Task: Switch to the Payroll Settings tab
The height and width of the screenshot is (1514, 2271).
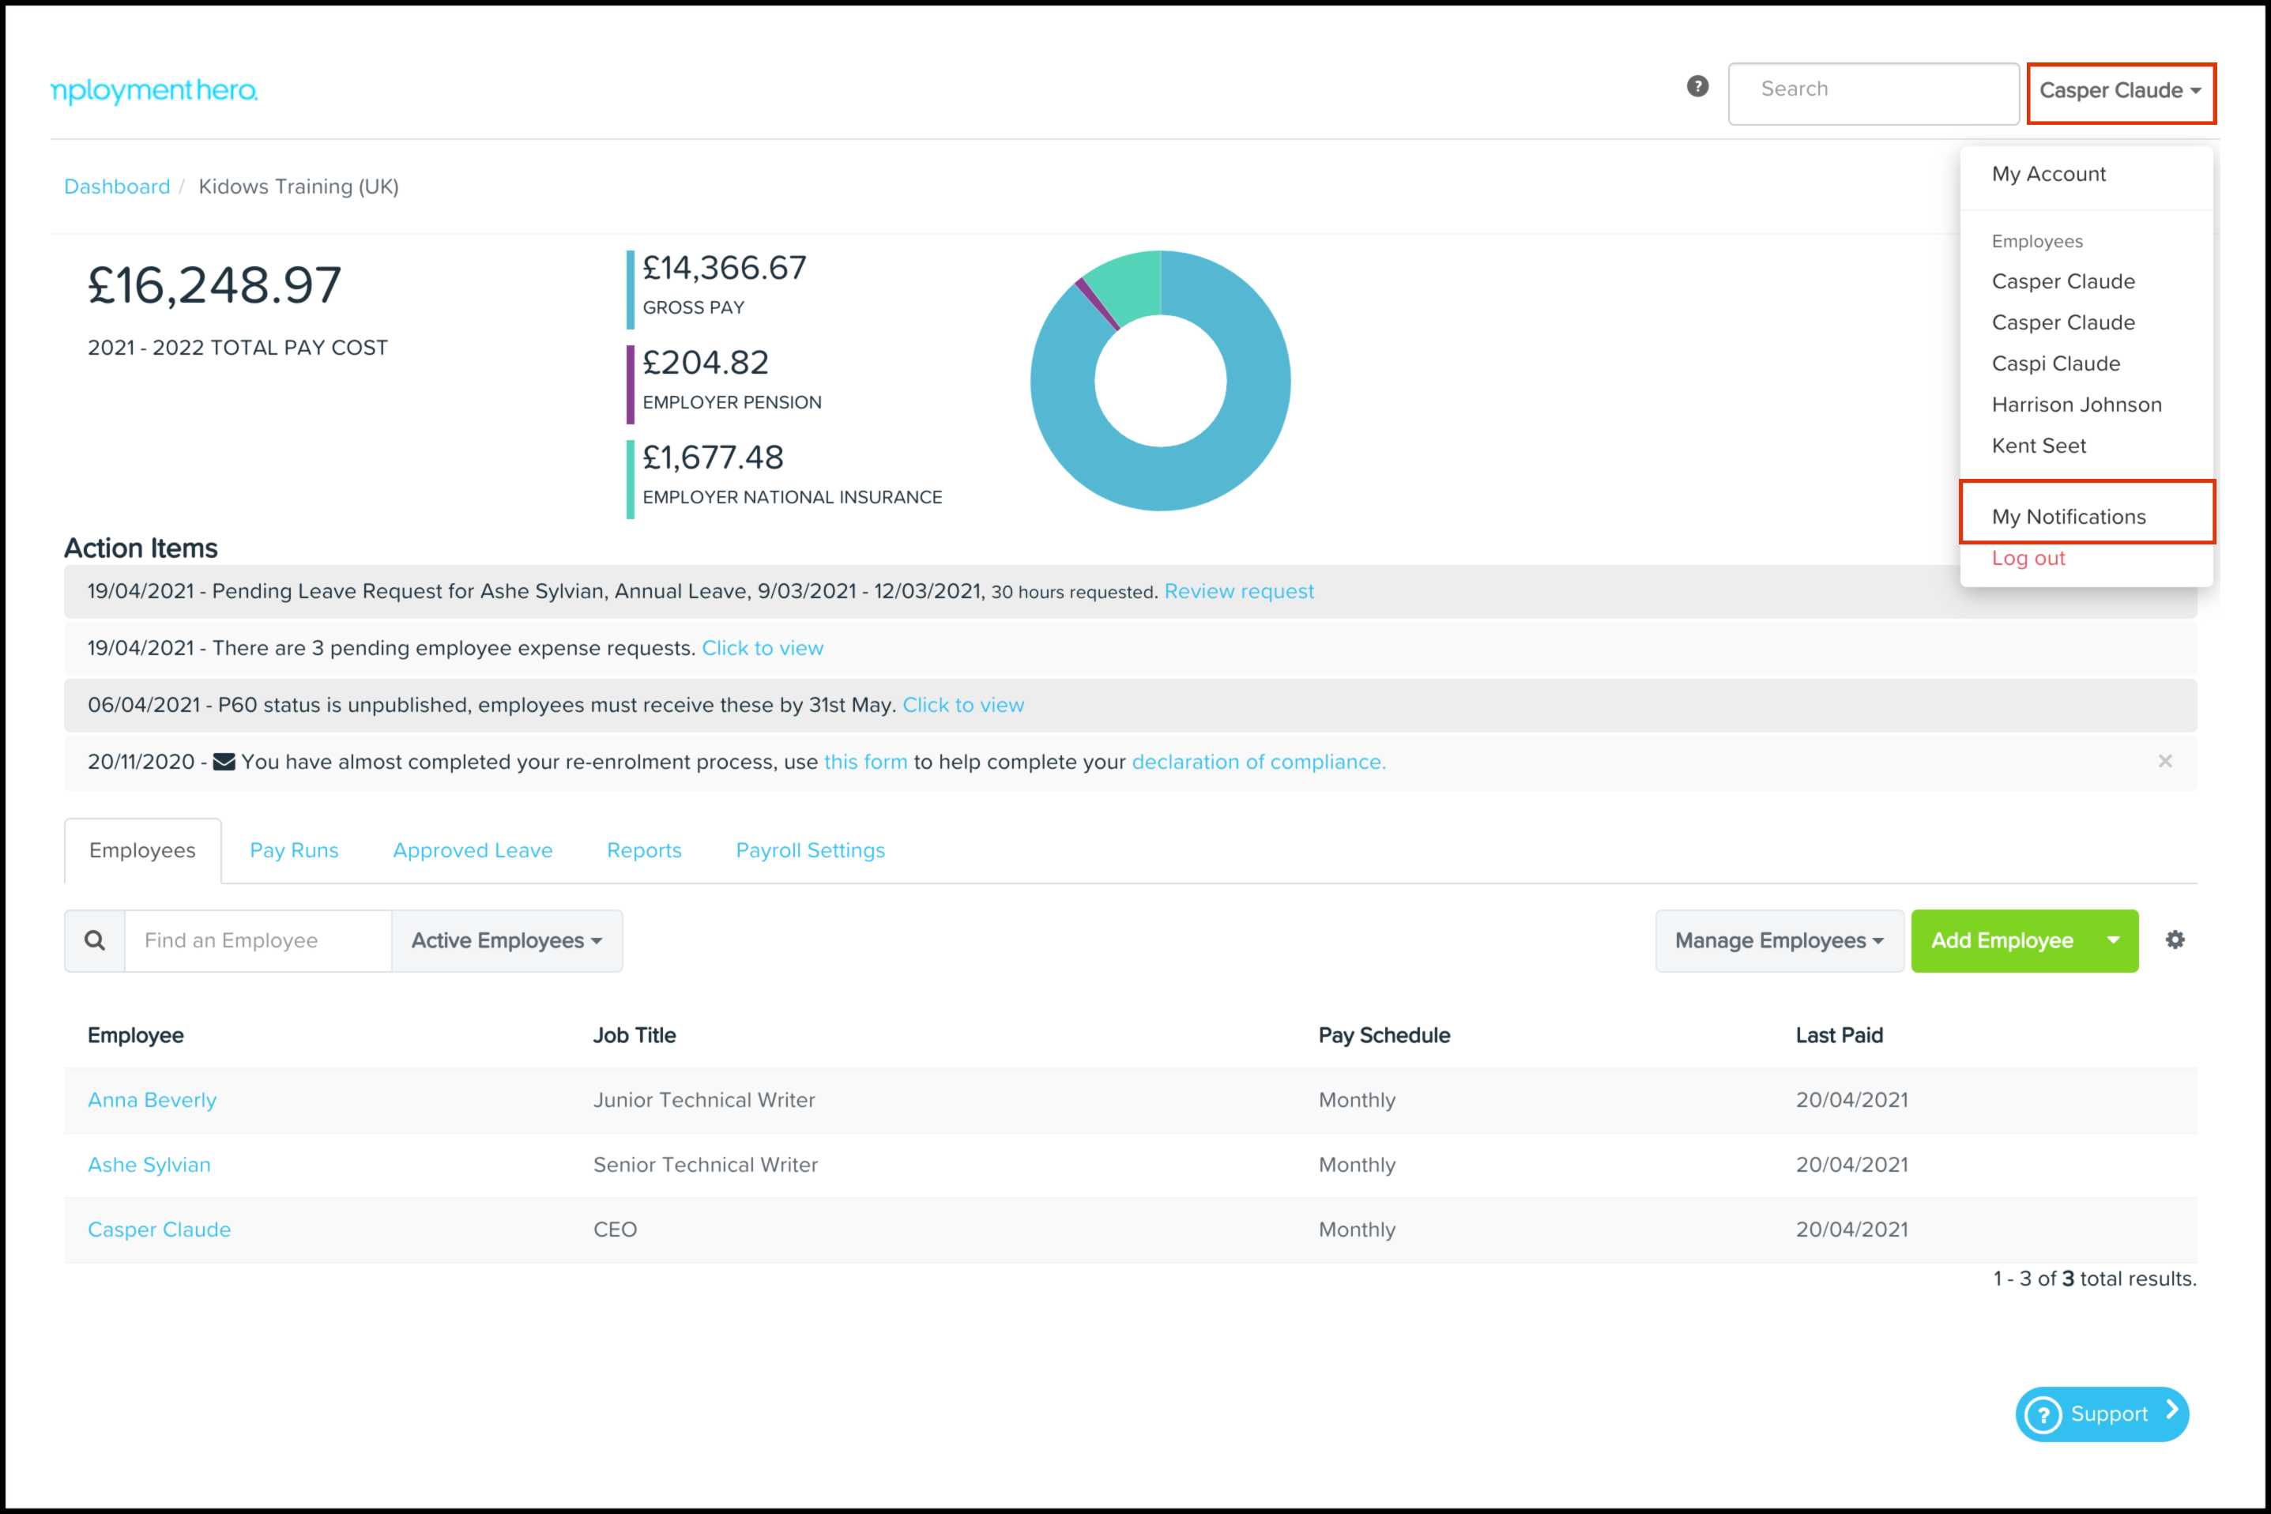Action: [x=809, y=849]
